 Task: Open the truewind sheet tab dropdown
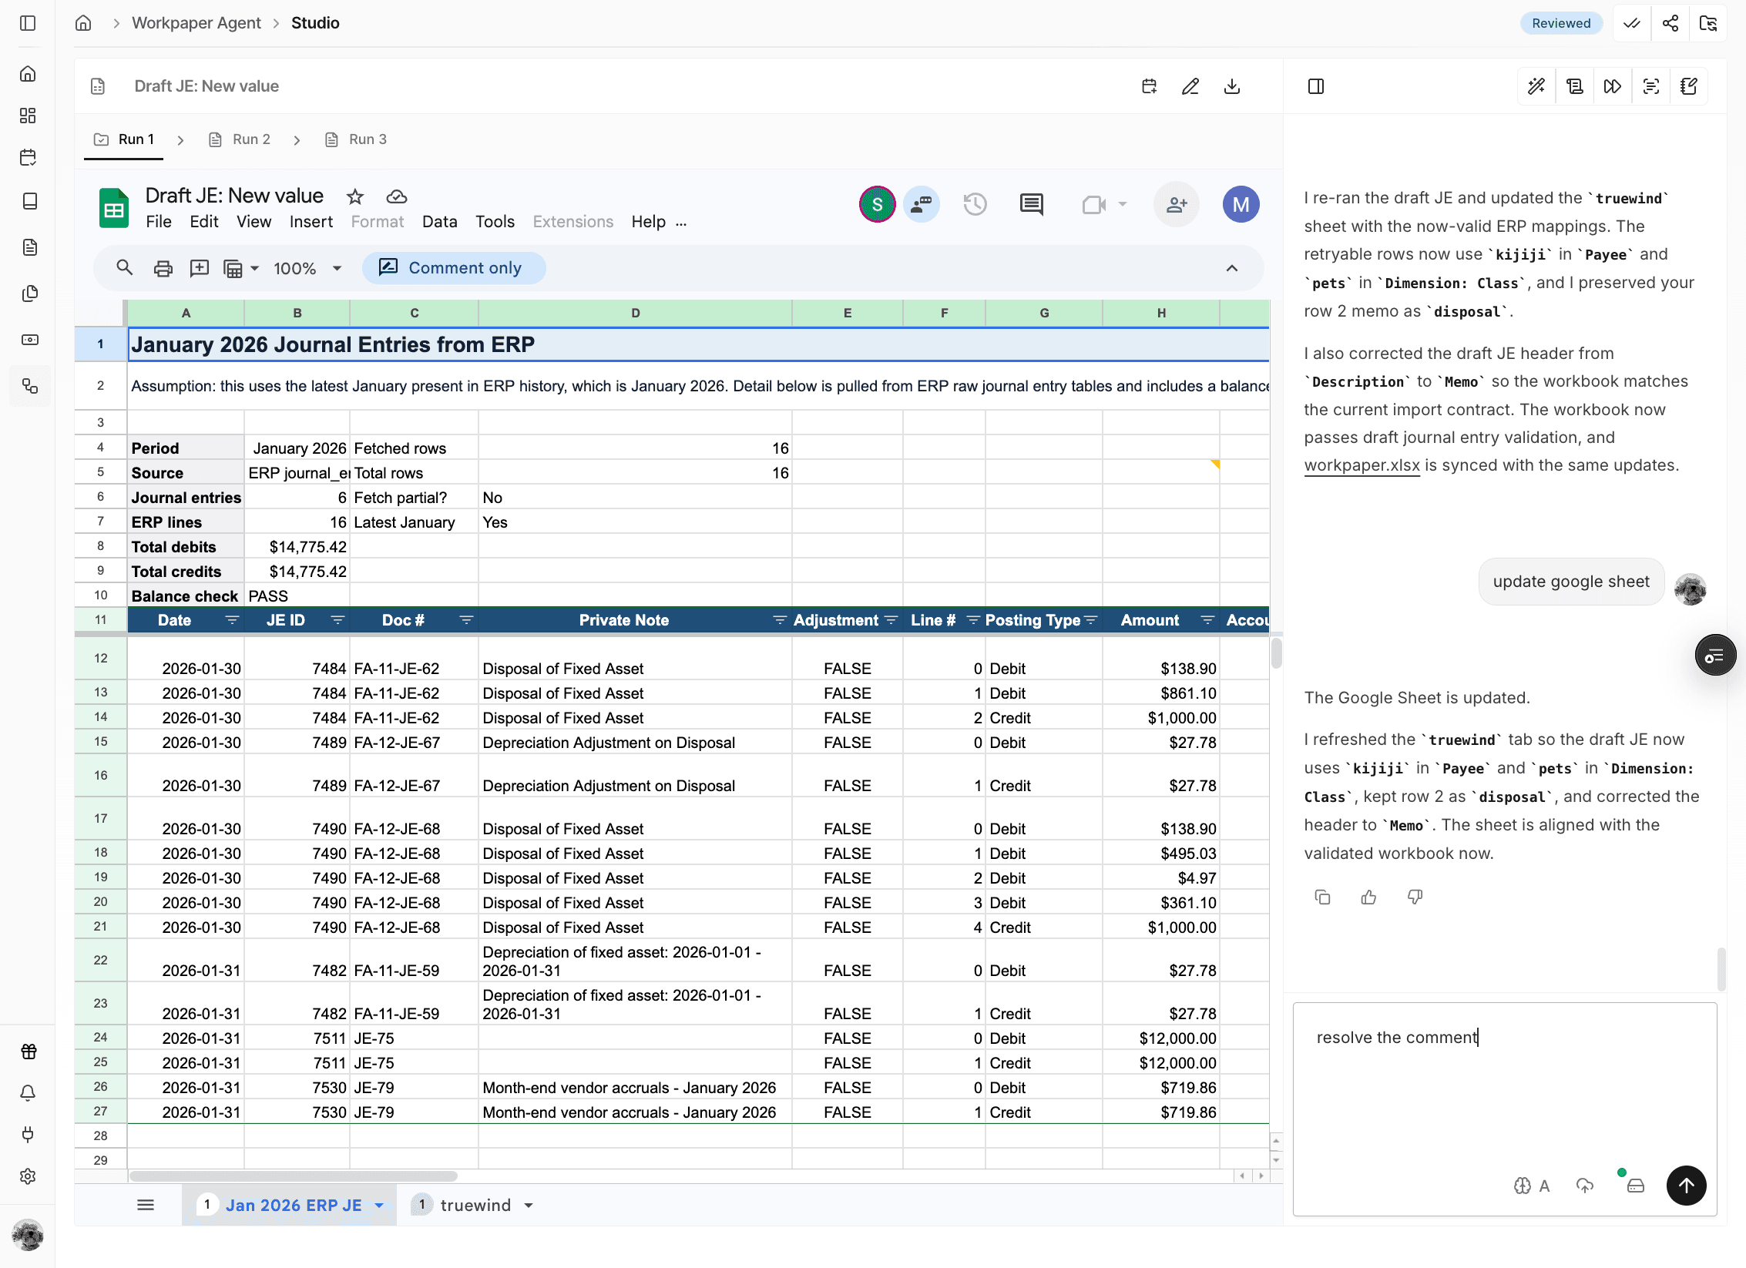coord(529,1205)
